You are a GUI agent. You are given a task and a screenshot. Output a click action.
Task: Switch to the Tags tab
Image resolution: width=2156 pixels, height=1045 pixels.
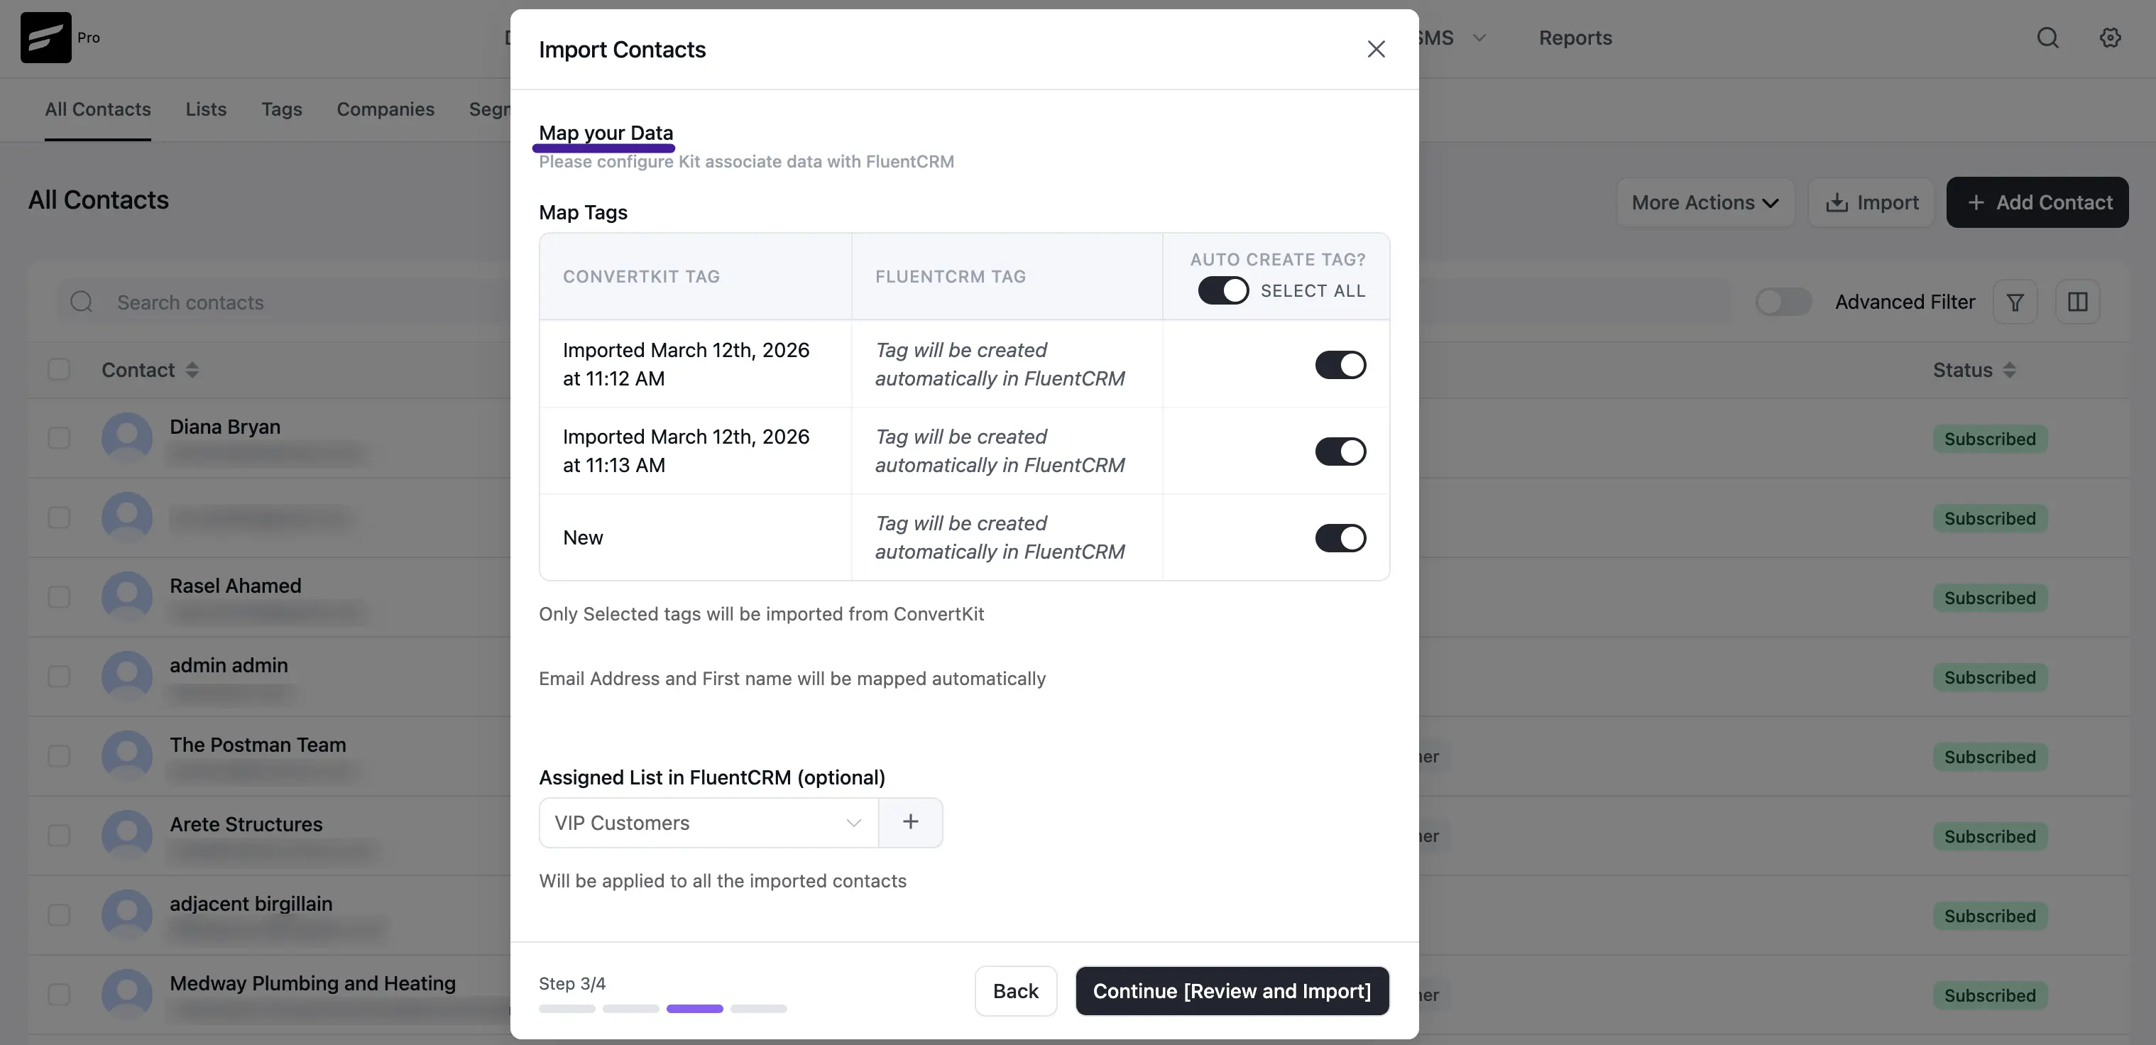tap(281, 109)
